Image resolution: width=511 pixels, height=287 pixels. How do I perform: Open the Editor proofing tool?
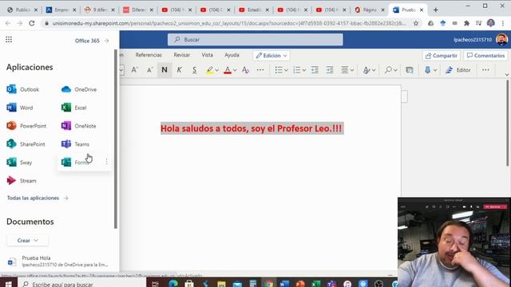point(458,70)
